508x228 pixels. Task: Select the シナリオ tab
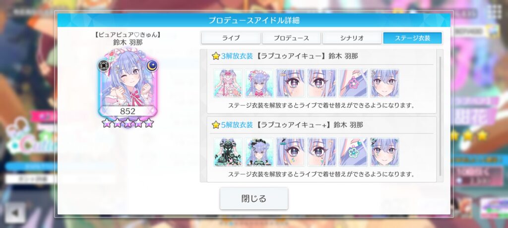(352, 38)
